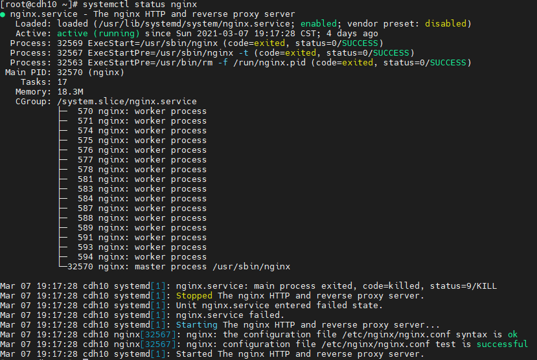This screenshot has height=360, width=537.
Task: Click the 'nginx.service' unit name in header
Action: tap(44, 14)
